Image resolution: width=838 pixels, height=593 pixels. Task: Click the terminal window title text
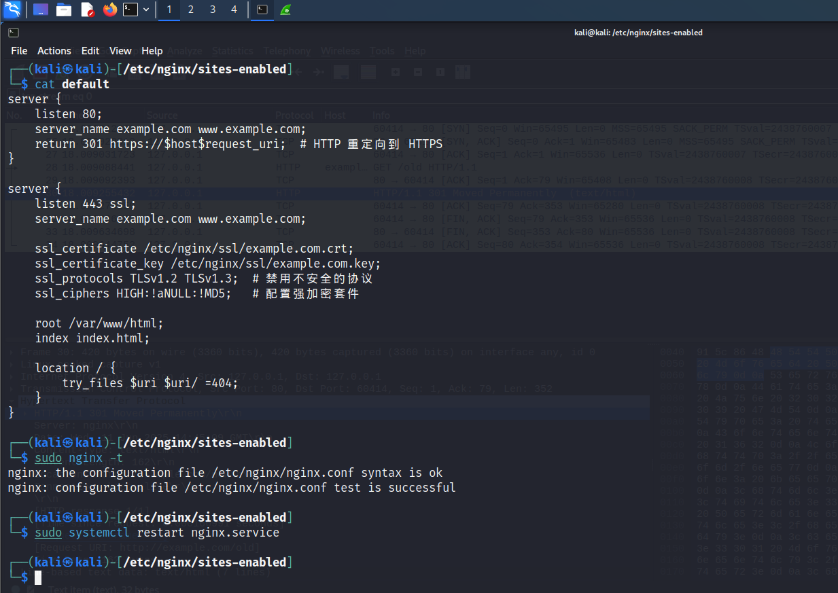pos(639,33)
